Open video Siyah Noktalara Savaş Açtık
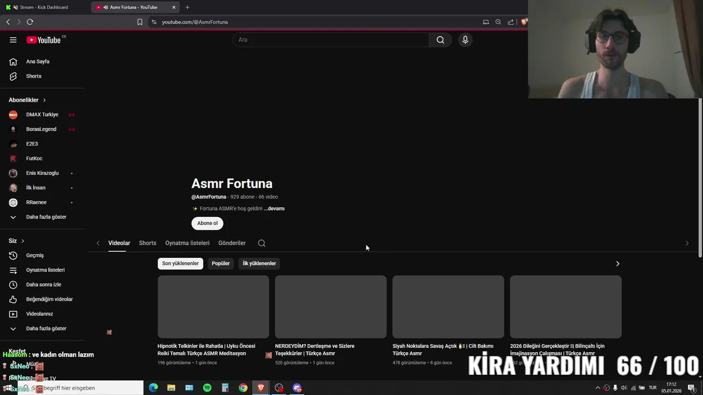 (x=443, y=349)
